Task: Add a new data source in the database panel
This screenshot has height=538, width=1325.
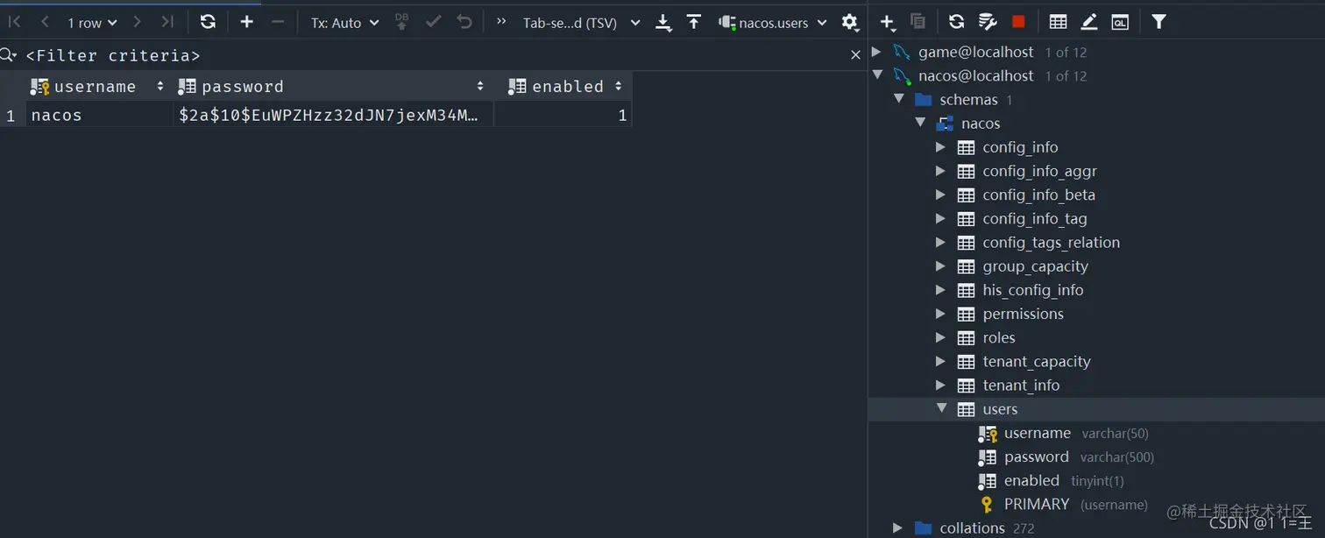Action: (888, 22)
